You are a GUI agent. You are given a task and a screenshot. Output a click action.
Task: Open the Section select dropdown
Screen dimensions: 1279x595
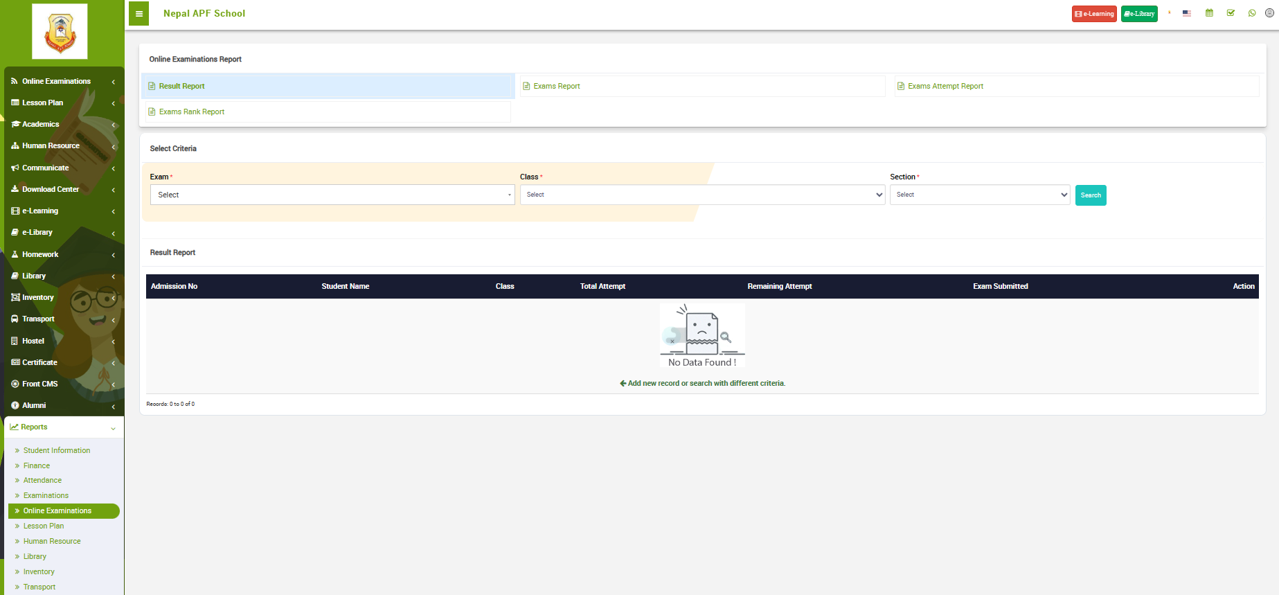979,195
